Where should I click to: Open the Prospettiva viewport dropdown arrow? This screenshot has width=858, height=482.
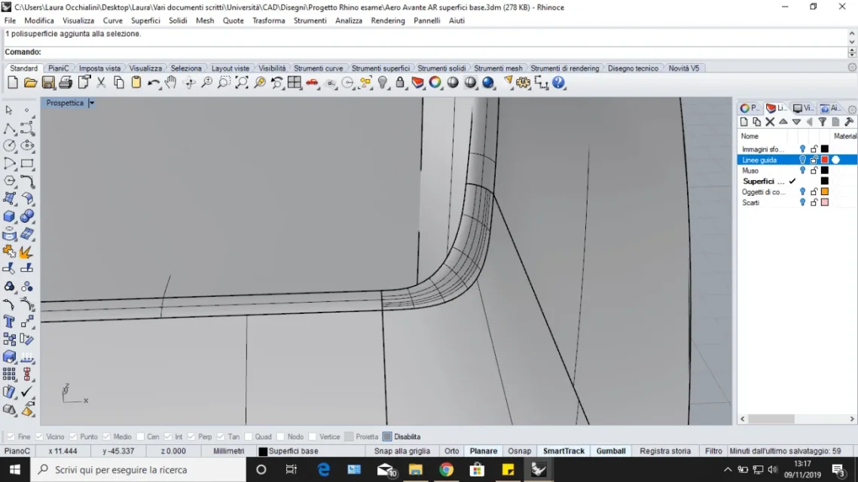coord(92,103)
